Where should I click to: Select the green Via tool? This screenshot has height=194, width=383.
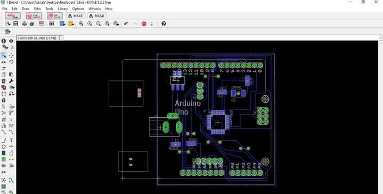point(4,159)
